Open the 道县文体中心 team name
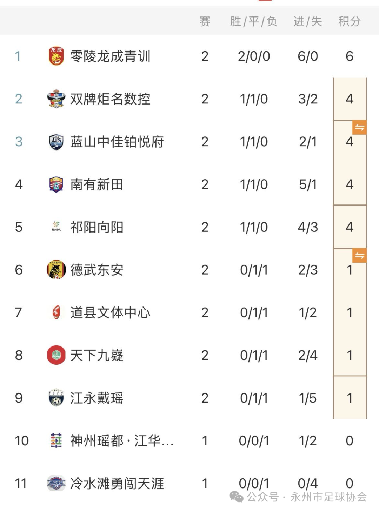The width and height of the screenshot is (379, 512). tap(110, 312)
